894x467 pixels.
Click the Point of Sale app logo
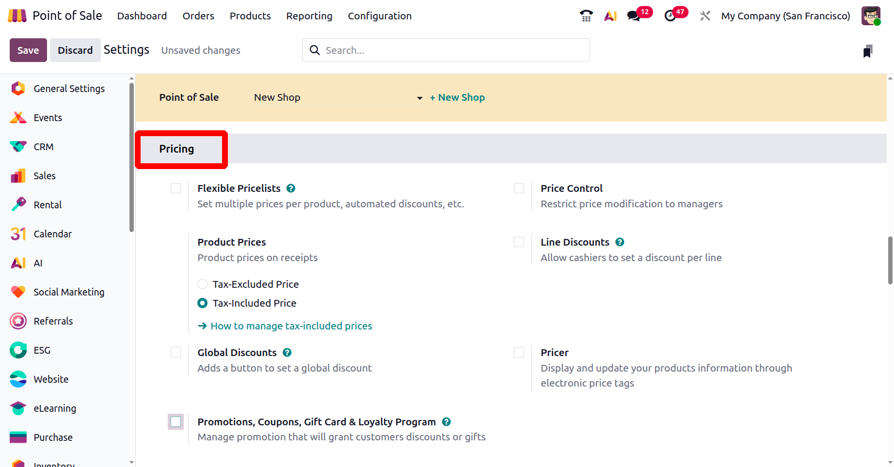click(x=17, y=16)
